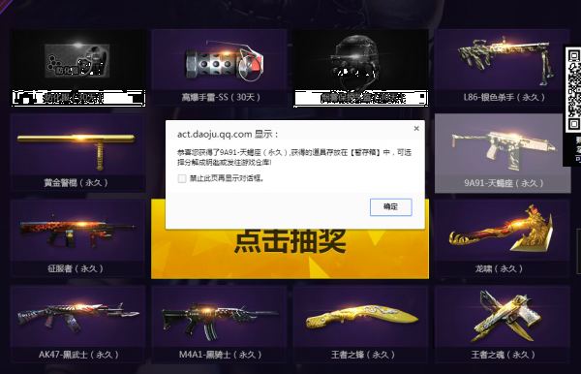Click the 9A91-天蝎座（永久）label

coord(504,183)
